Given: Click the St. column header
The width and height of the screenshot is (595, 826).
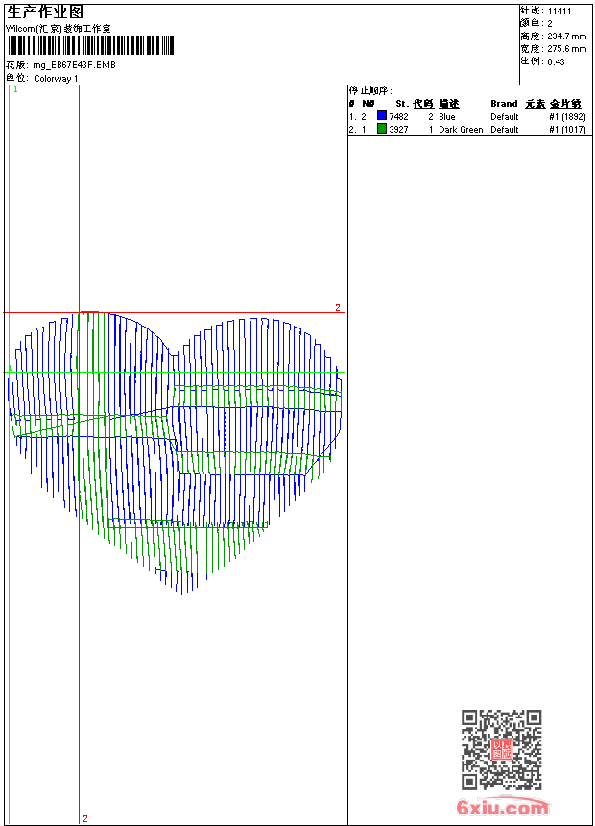Looking at the screenshot, I should pos(402,104).
